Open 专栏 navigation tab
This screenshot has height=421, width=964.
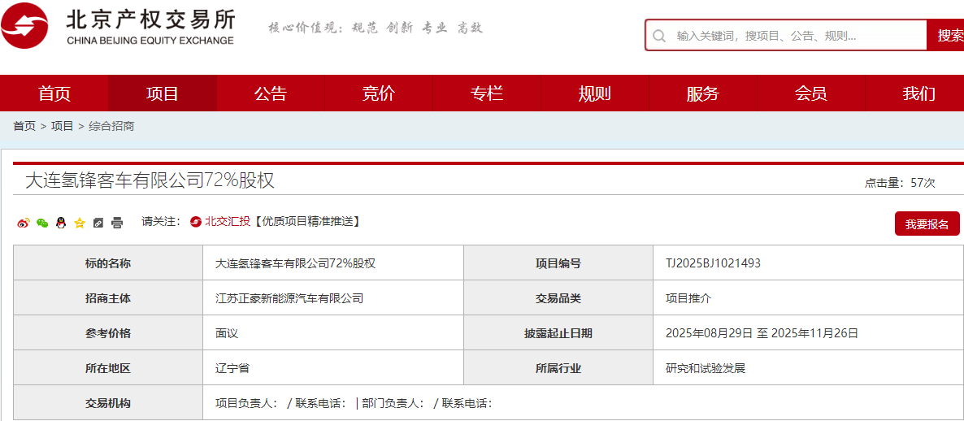pyautogui.click(x=487, y=93)
